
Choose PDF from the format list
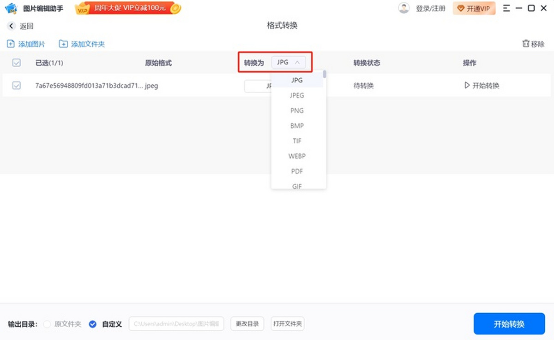pyautogui.click(x=297, y=171)
